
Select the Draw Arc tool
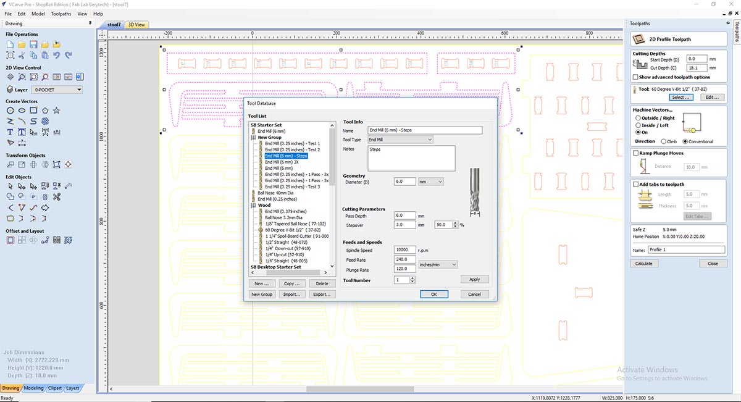click(x=22, y=122)
